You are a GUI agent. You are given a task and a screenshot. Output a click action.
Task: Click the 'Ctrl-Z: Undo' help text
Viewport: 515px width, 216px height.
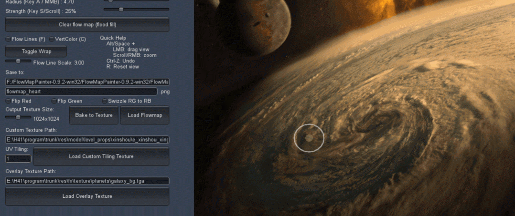point(120,61)
